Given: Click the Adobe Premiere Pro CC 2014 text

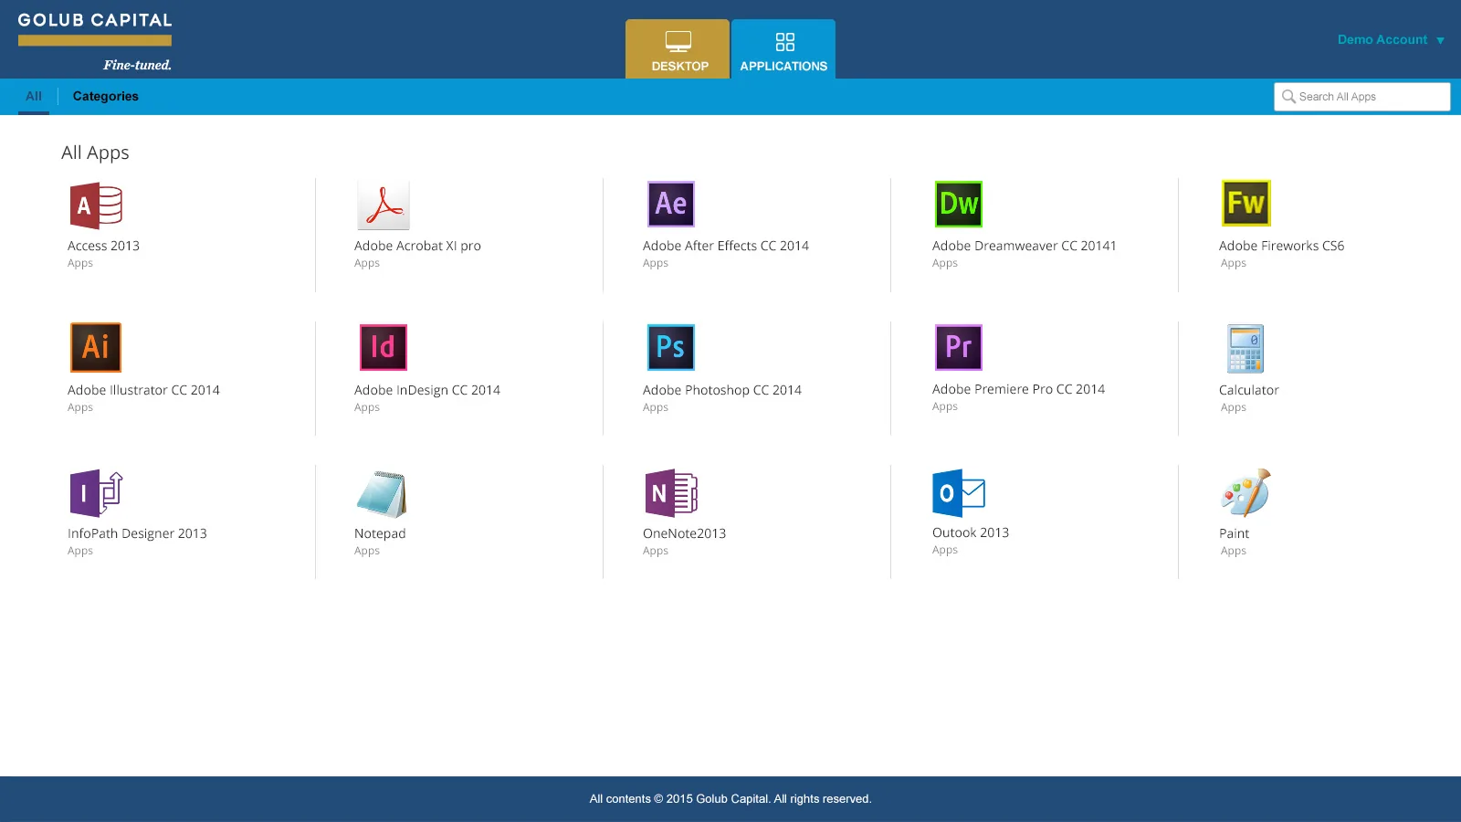Looking at the screenshot, I should point(1018,389).
